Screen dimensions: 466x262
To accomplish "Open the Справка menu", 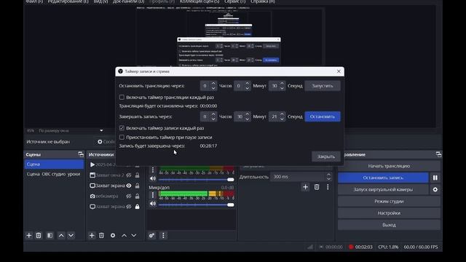I will [263, 1].
